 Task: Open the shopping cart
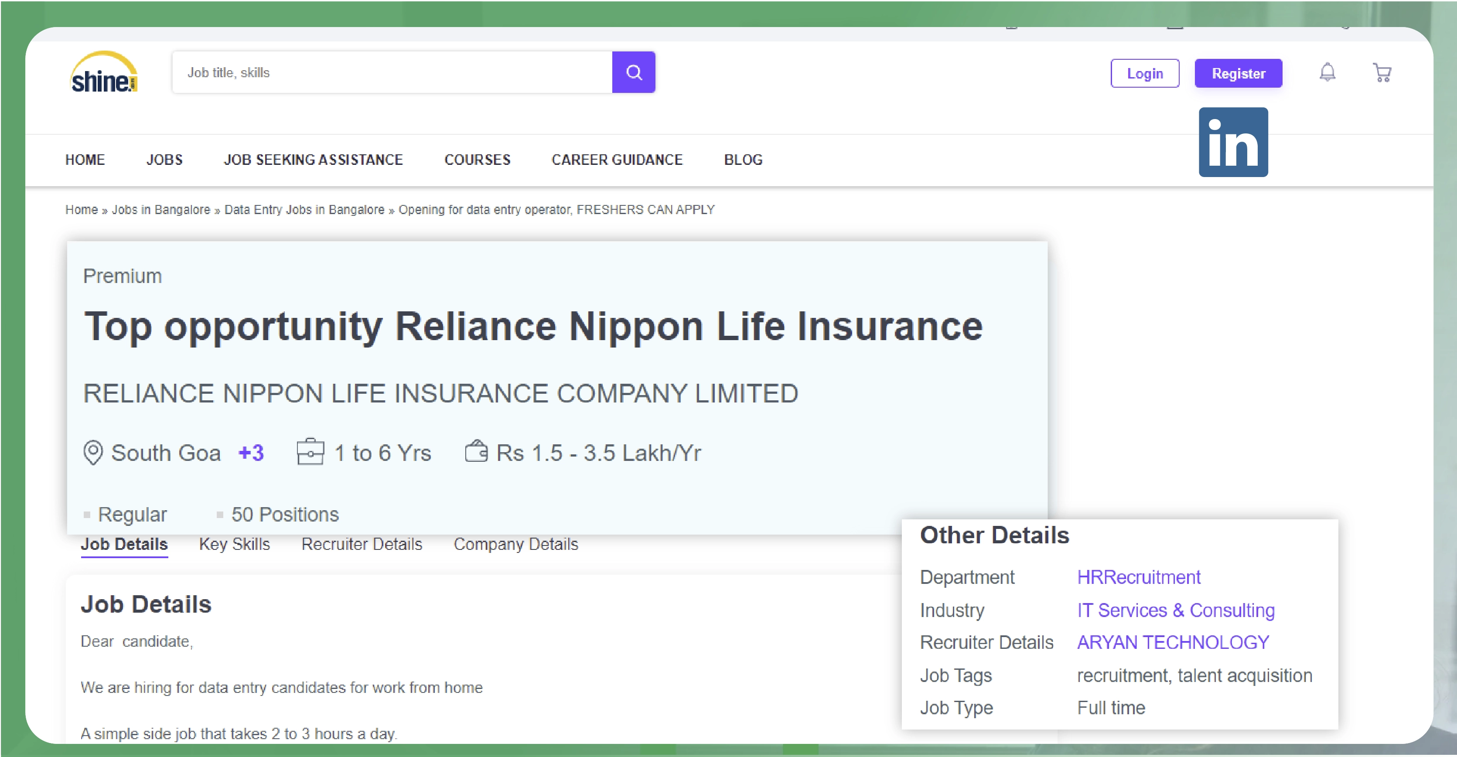(x=1382, y=72)
